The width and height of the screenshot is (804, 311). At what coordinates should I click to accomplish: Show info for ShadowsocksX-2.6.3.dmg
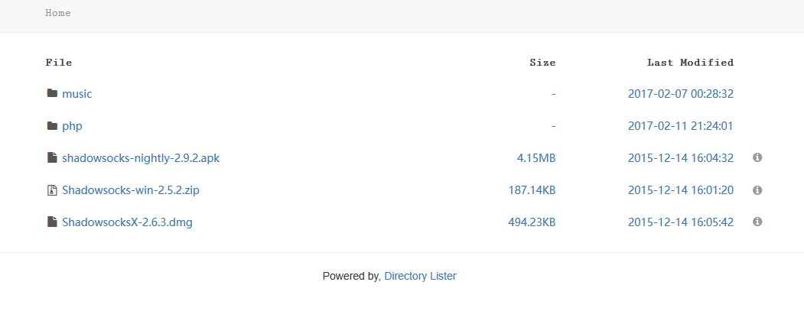[x=757, y=222]
